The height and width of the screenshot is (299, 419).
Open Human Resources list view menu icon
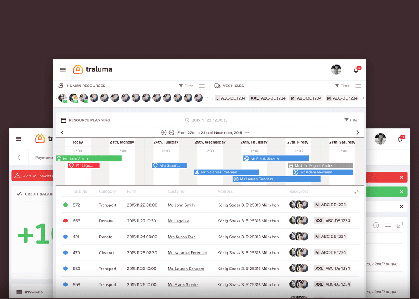[x=202, y=86]
